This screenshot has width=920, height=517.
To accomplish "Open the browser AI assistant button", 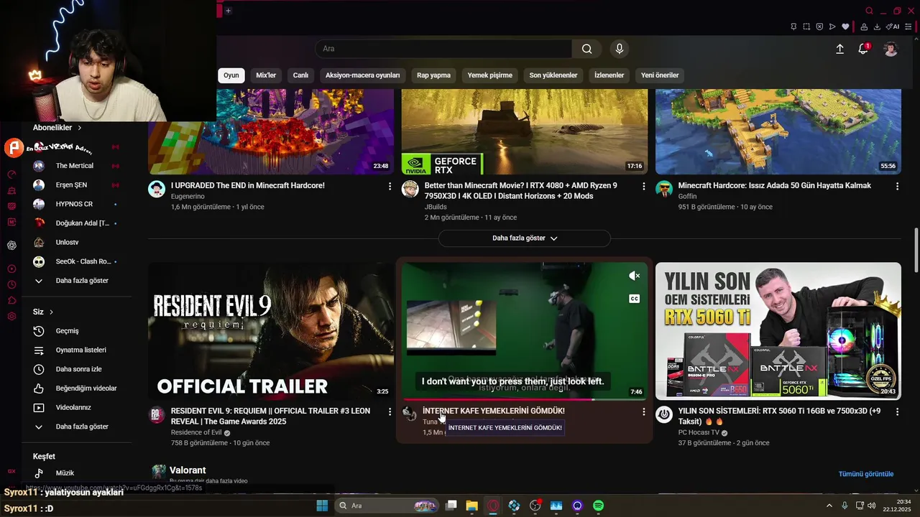I will click(x=893, y=27).
